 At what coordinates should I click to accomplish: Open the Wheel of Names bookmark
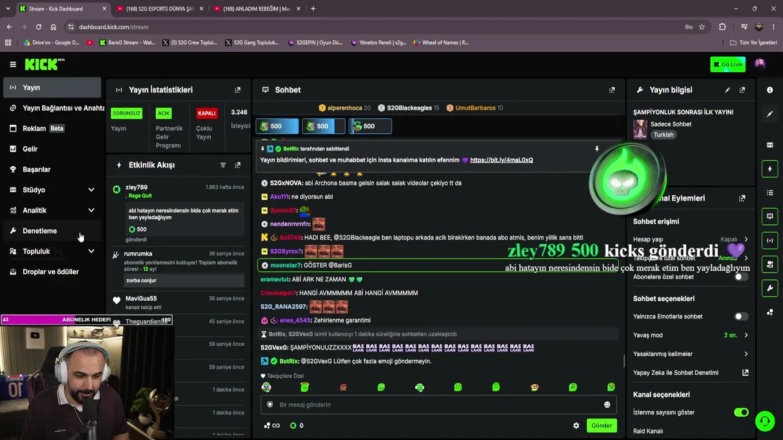[x=441, y=43]
